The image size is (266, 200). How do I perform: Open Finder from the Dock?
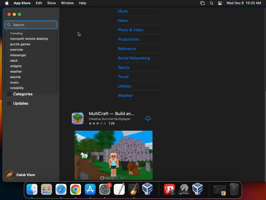(x=32, y=189)
